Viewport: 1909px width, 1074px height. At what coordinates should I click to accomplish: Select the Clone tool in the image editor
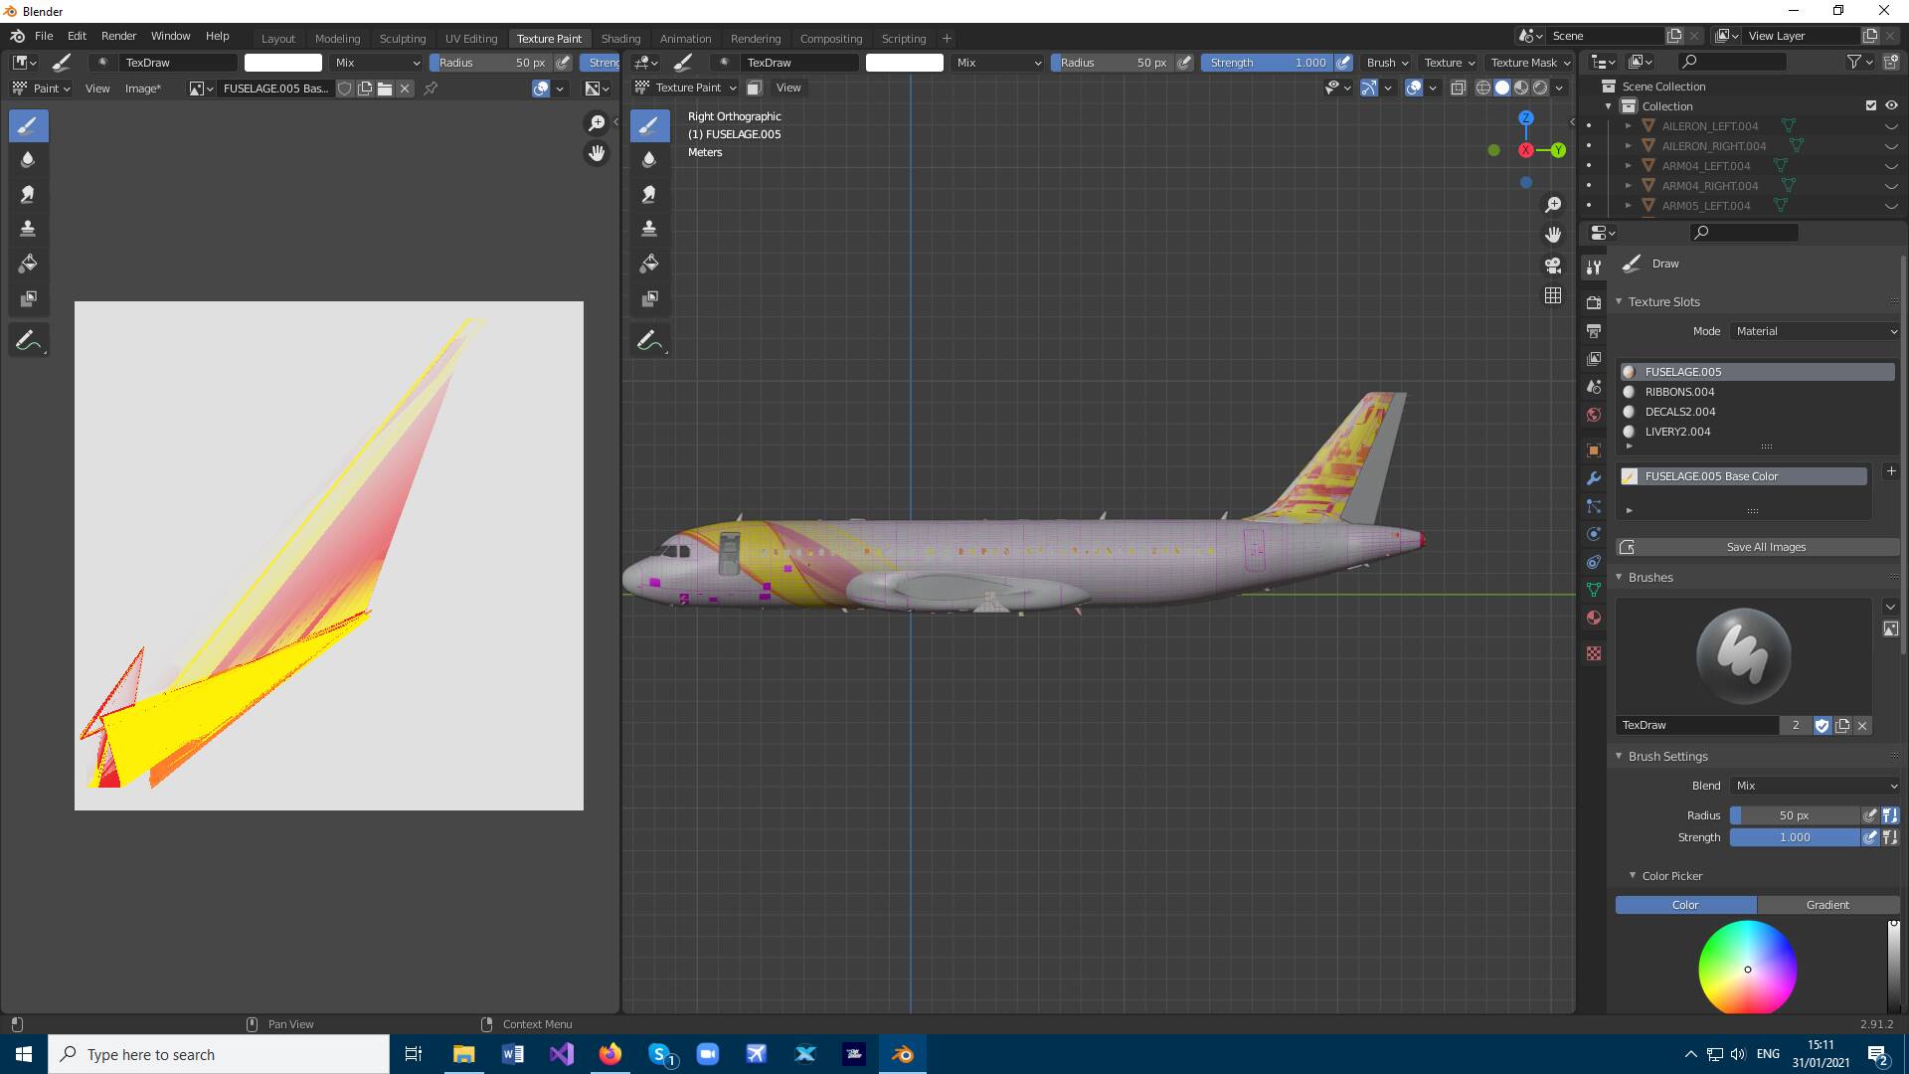pos(28,229)
